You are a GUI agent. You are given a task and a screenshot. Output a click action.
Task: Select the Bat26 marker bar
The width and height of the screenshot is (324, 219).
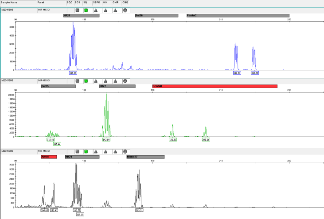tap(156, 15)
